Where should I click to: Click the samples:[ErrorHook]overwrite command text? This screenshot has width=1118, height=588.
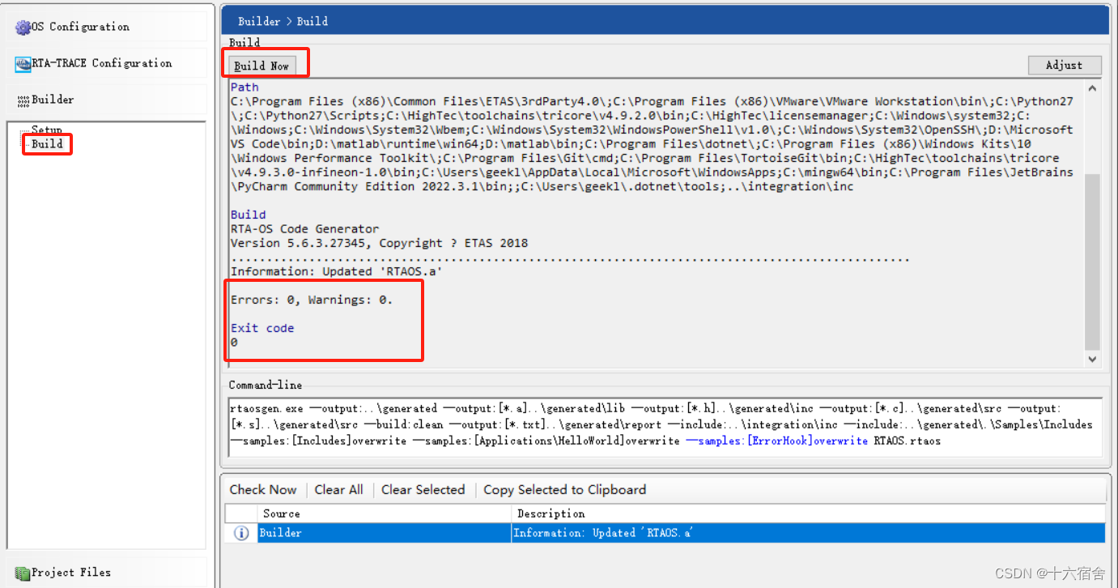tap(777, 441)
